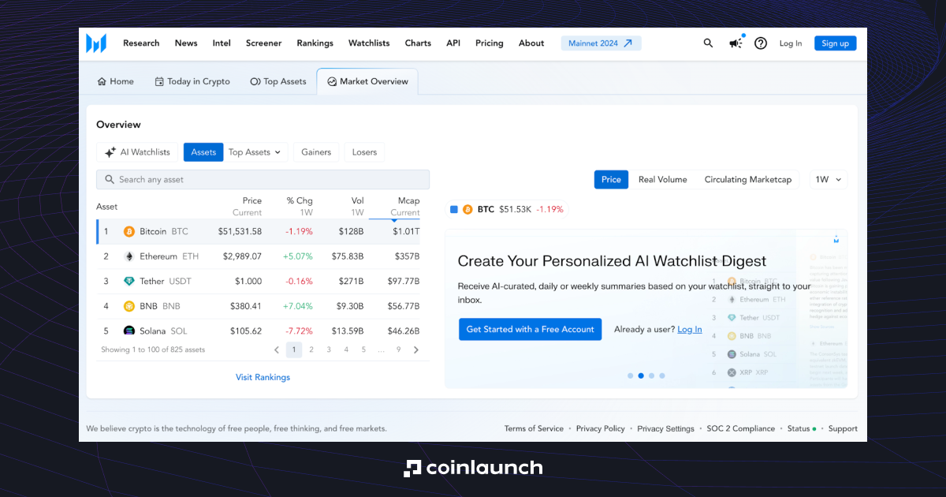Click the Ethereum coin icon in table

129,256
